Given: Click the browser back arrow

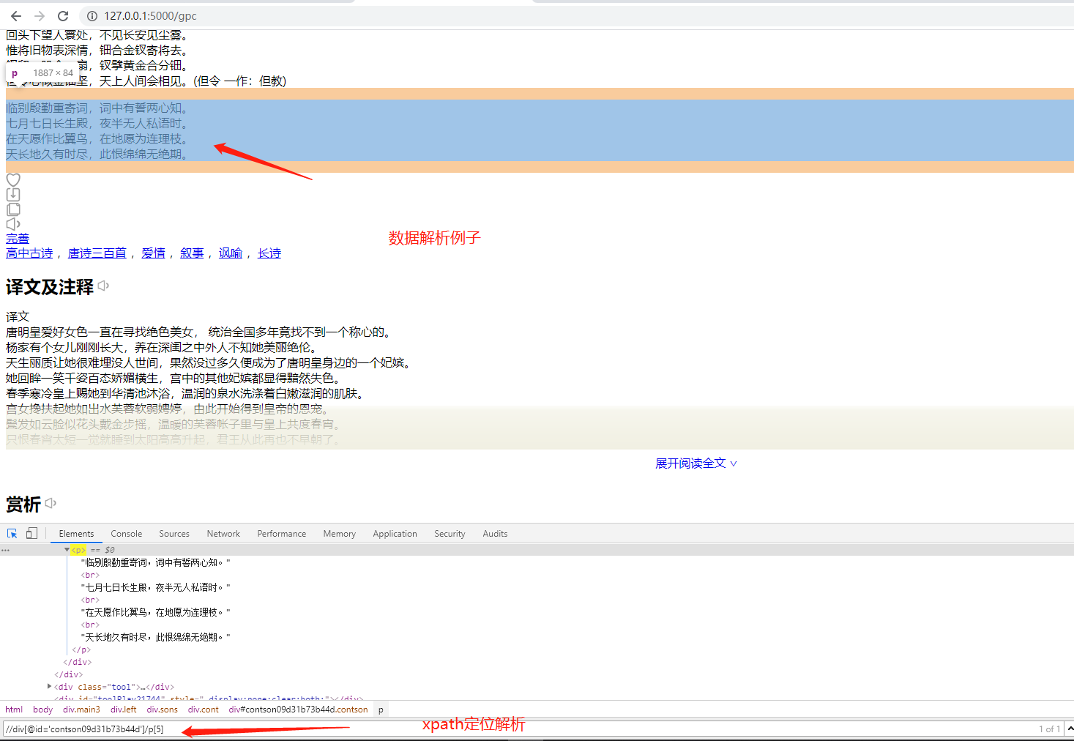Looking at the screenshot, I should 16,15.
